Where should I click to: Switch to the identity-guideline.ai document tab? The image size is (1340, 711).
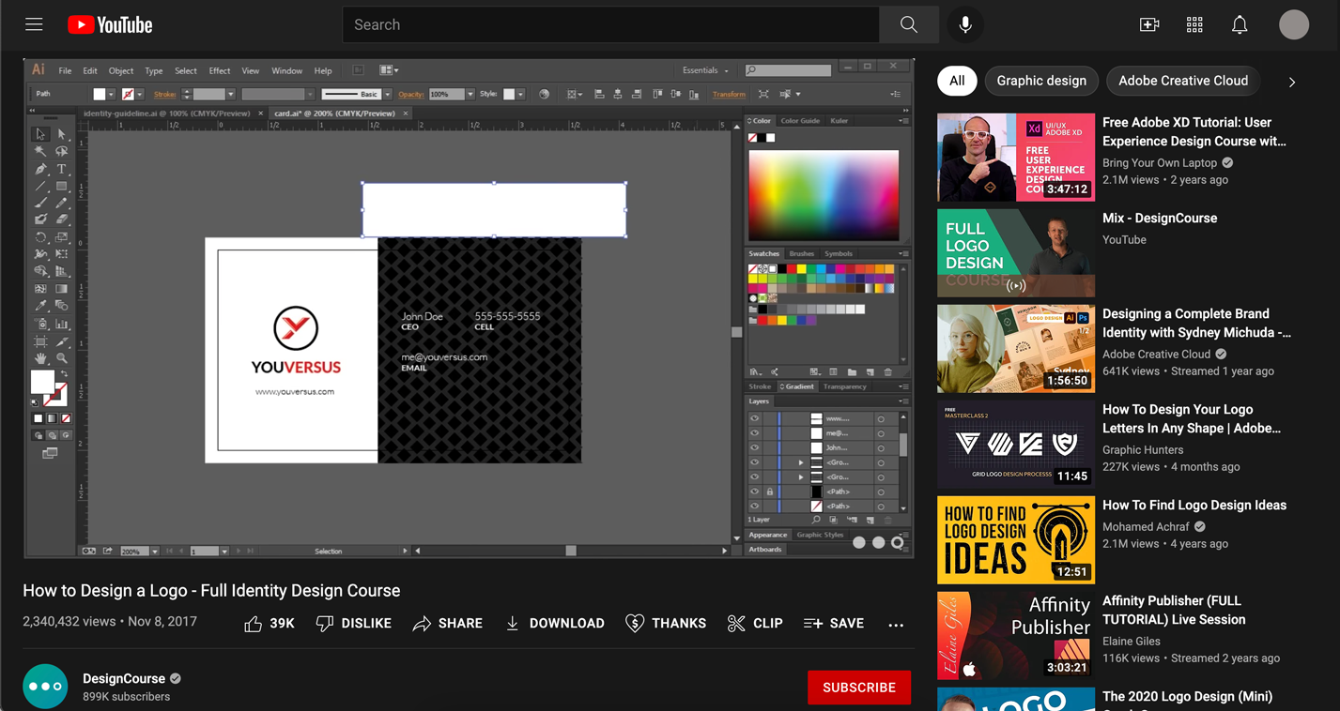[167, 113]
